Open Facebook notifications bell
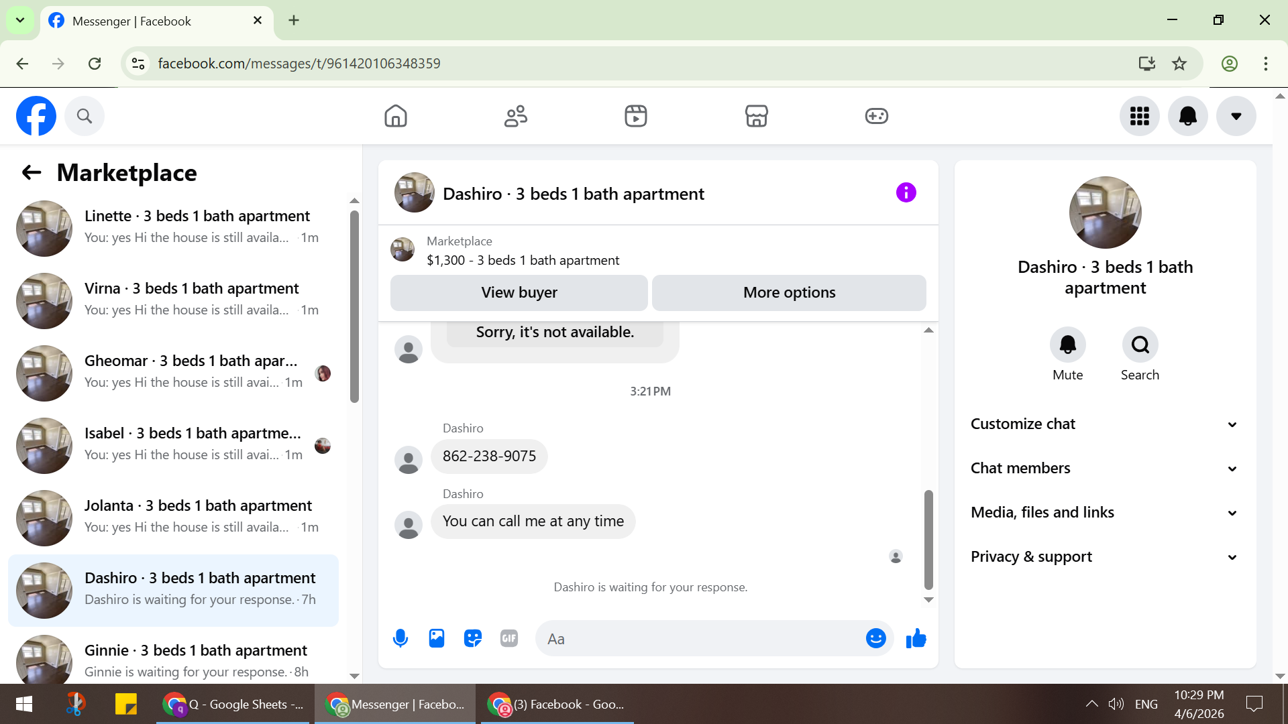 (1188, 116)
